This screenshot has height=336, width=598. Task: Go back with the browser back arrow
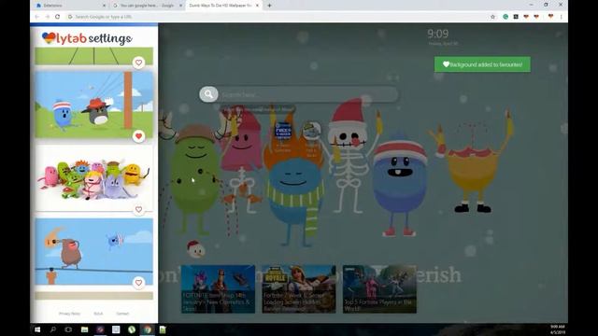(x=37, y=17)
